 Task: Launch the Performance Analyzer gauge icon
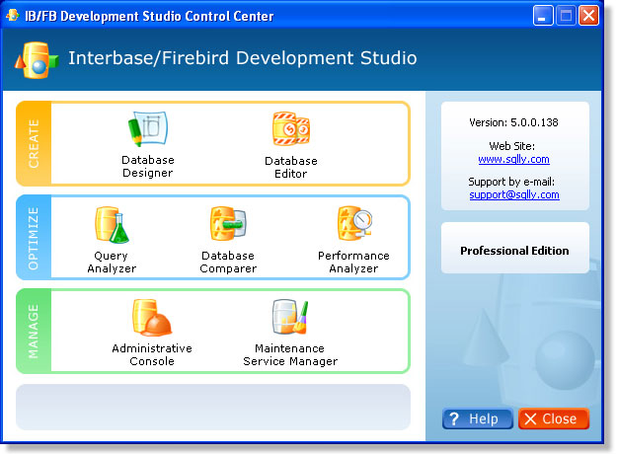(354, 223)
